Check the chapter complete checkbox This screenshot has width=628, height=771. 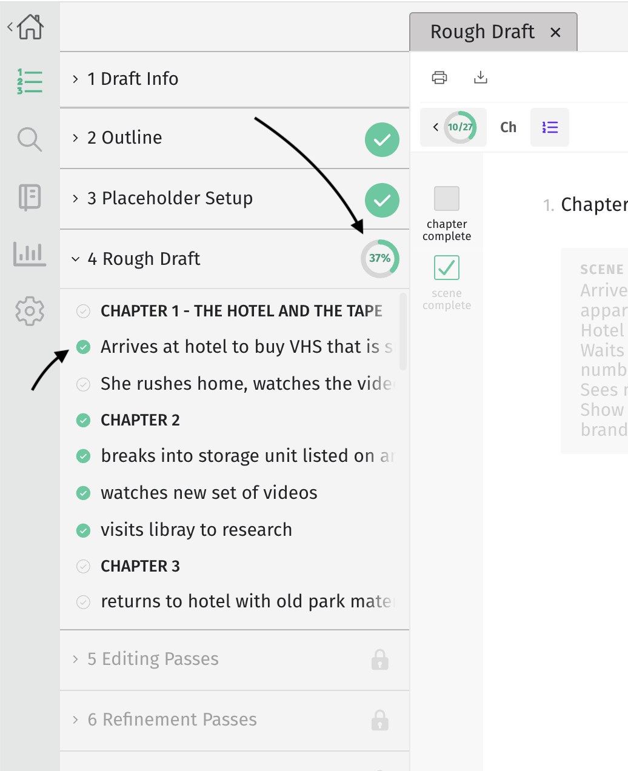447,198
